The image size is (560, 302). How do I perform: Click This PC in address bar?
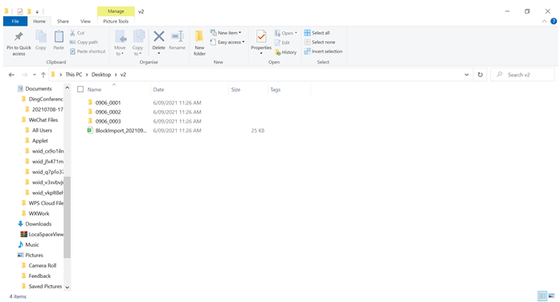pos(74,75)
